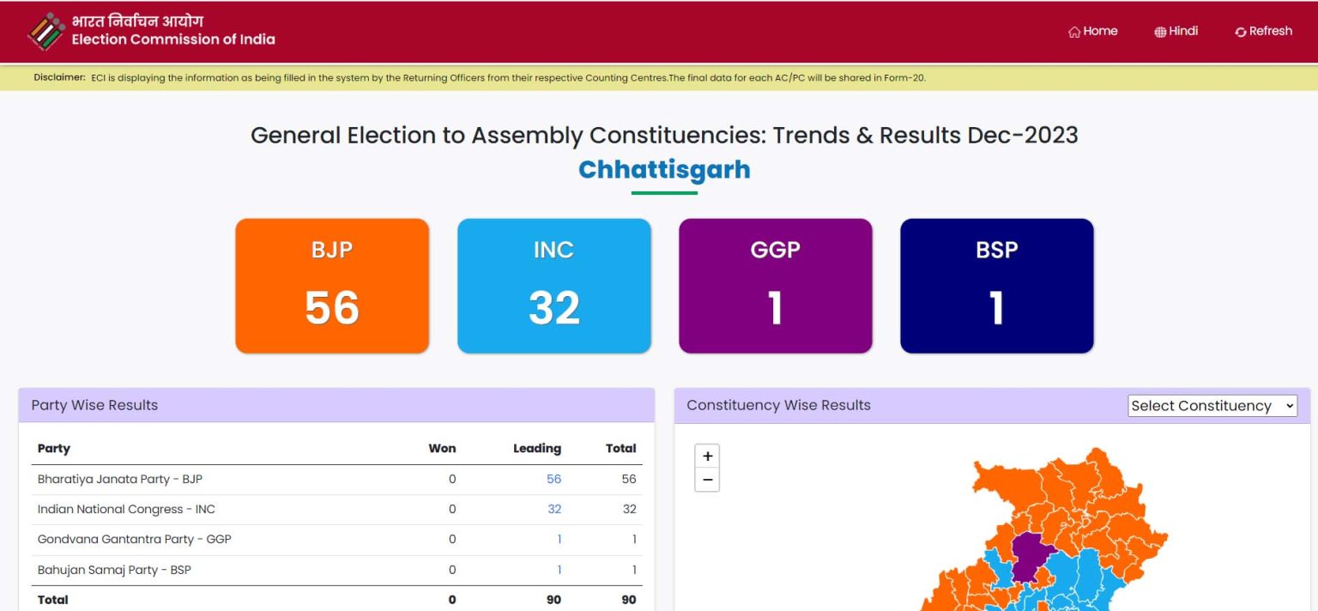Open BJP leading count 56 link
This screenshot has height=611, width=1318.
(x=553, y=479)
